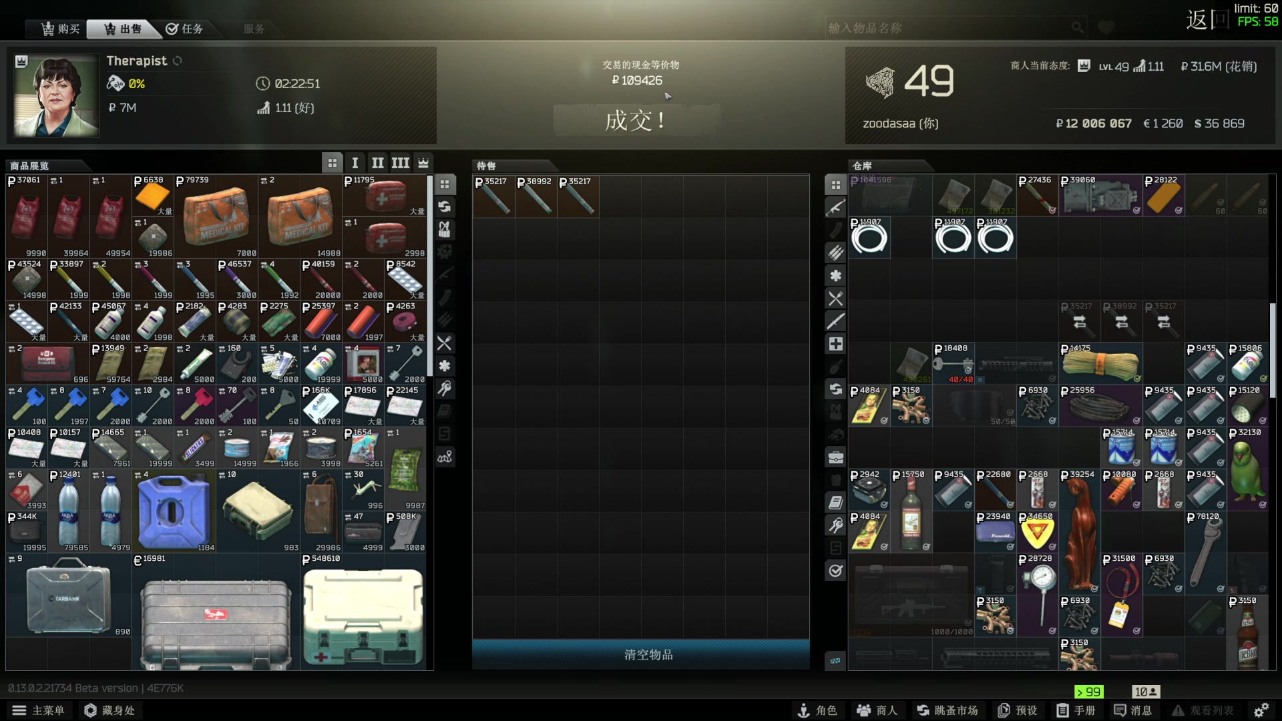Screen dimensions: 1282x721
Task: Click 清空物品 clear items button
Action: click(x=641, y=655)
